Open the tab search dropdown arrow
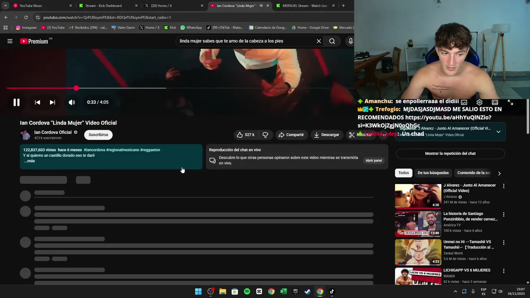 pos(5,6)
